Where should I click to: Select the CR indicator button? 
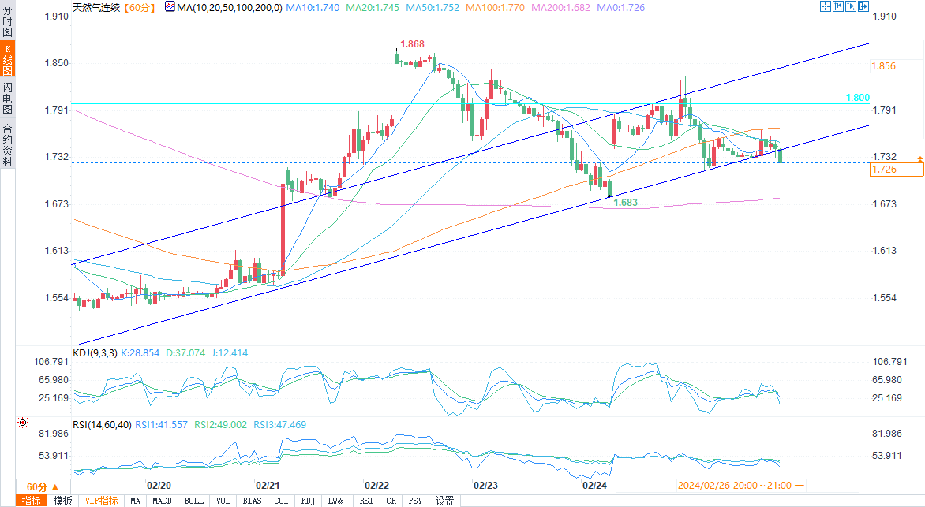pos(391,501)
